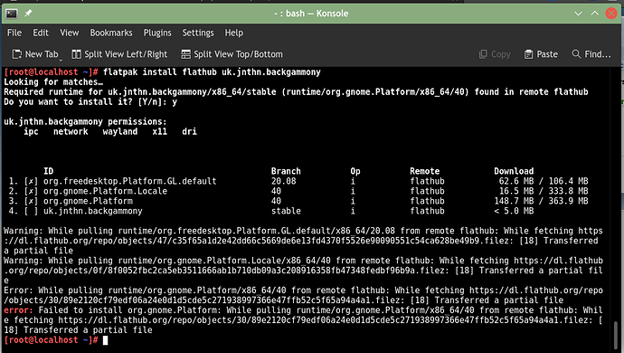This screenshot has width=624, height=353.
Task: Click the '< 5.0 MB' download value
Action: click(x=514, y=211)
